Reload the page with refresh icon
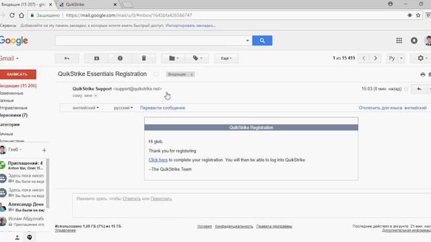This screenshot has width=431, height=242. (x=12, y=15)
